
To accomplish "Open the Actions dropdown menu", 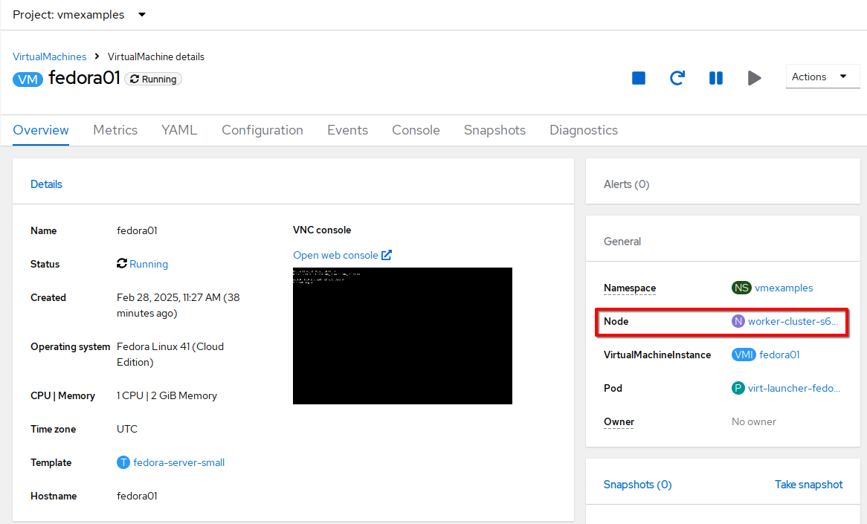I will click(x=822, y=77).
